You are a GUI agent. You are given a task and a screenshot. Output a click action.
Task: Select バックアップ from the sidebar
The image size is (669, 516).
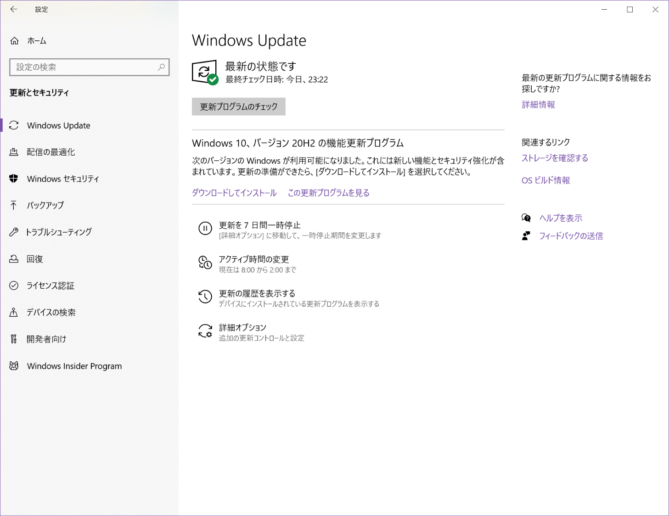(x=45, y=205)
